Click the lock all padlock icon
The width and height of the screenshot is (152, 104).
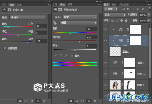coord(126,21)
